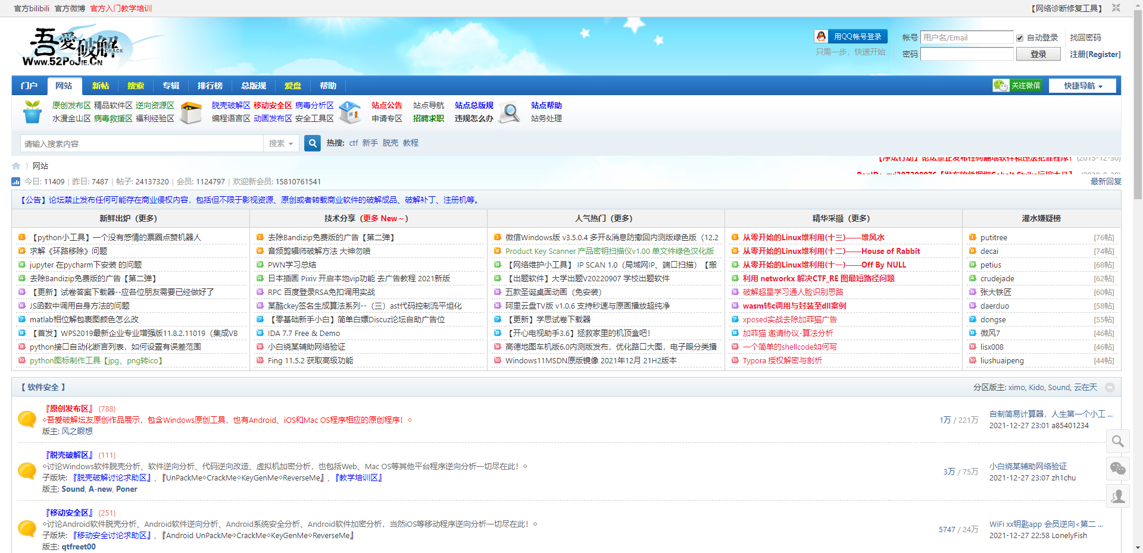The image size is (1143, 553).
Task: Click the QQ account login button
Action: click(x=851, y=37)
